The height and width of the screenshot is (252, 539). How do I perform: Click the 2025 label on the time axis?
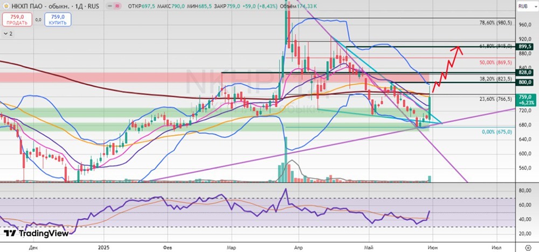click(103, 247)
